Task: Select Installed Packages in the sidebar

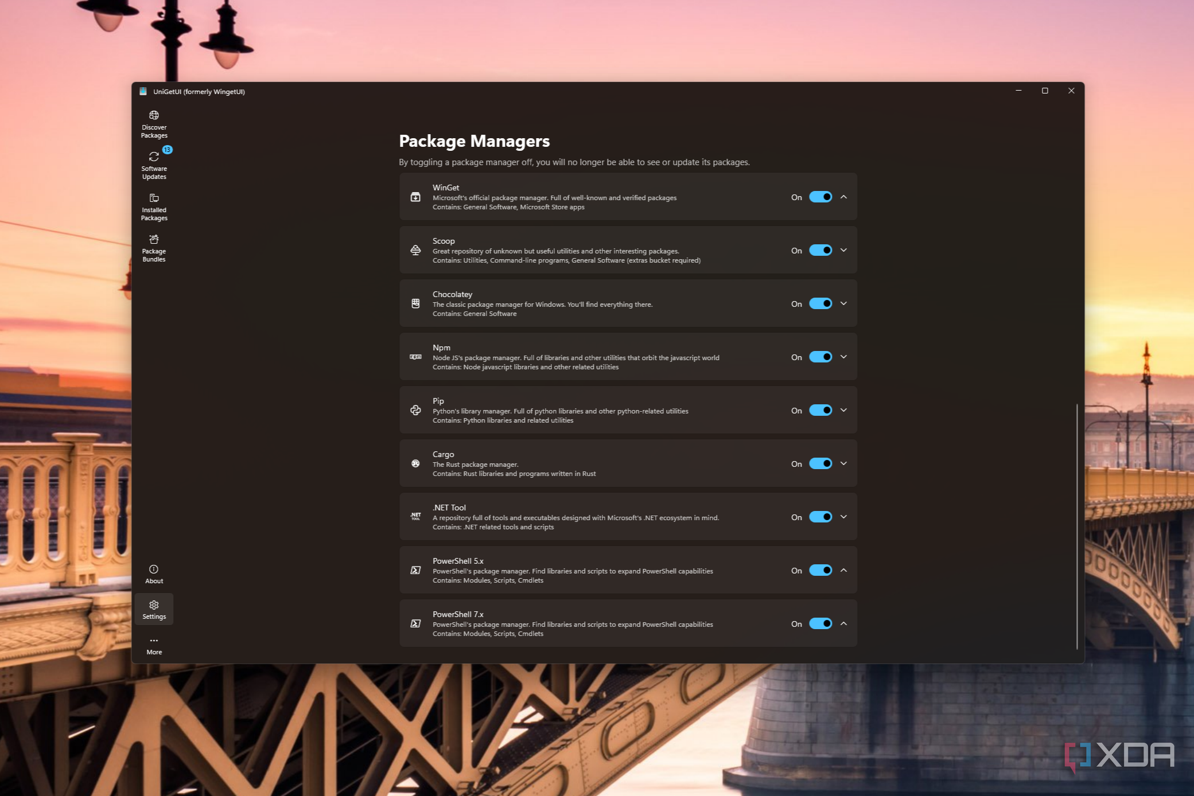Action: click(153, 205)
